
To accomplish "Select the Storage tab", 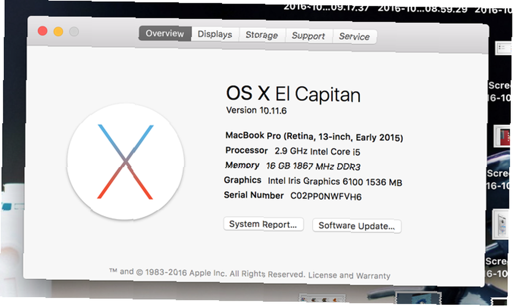I will pyautogui.click(x=262, y=35).
